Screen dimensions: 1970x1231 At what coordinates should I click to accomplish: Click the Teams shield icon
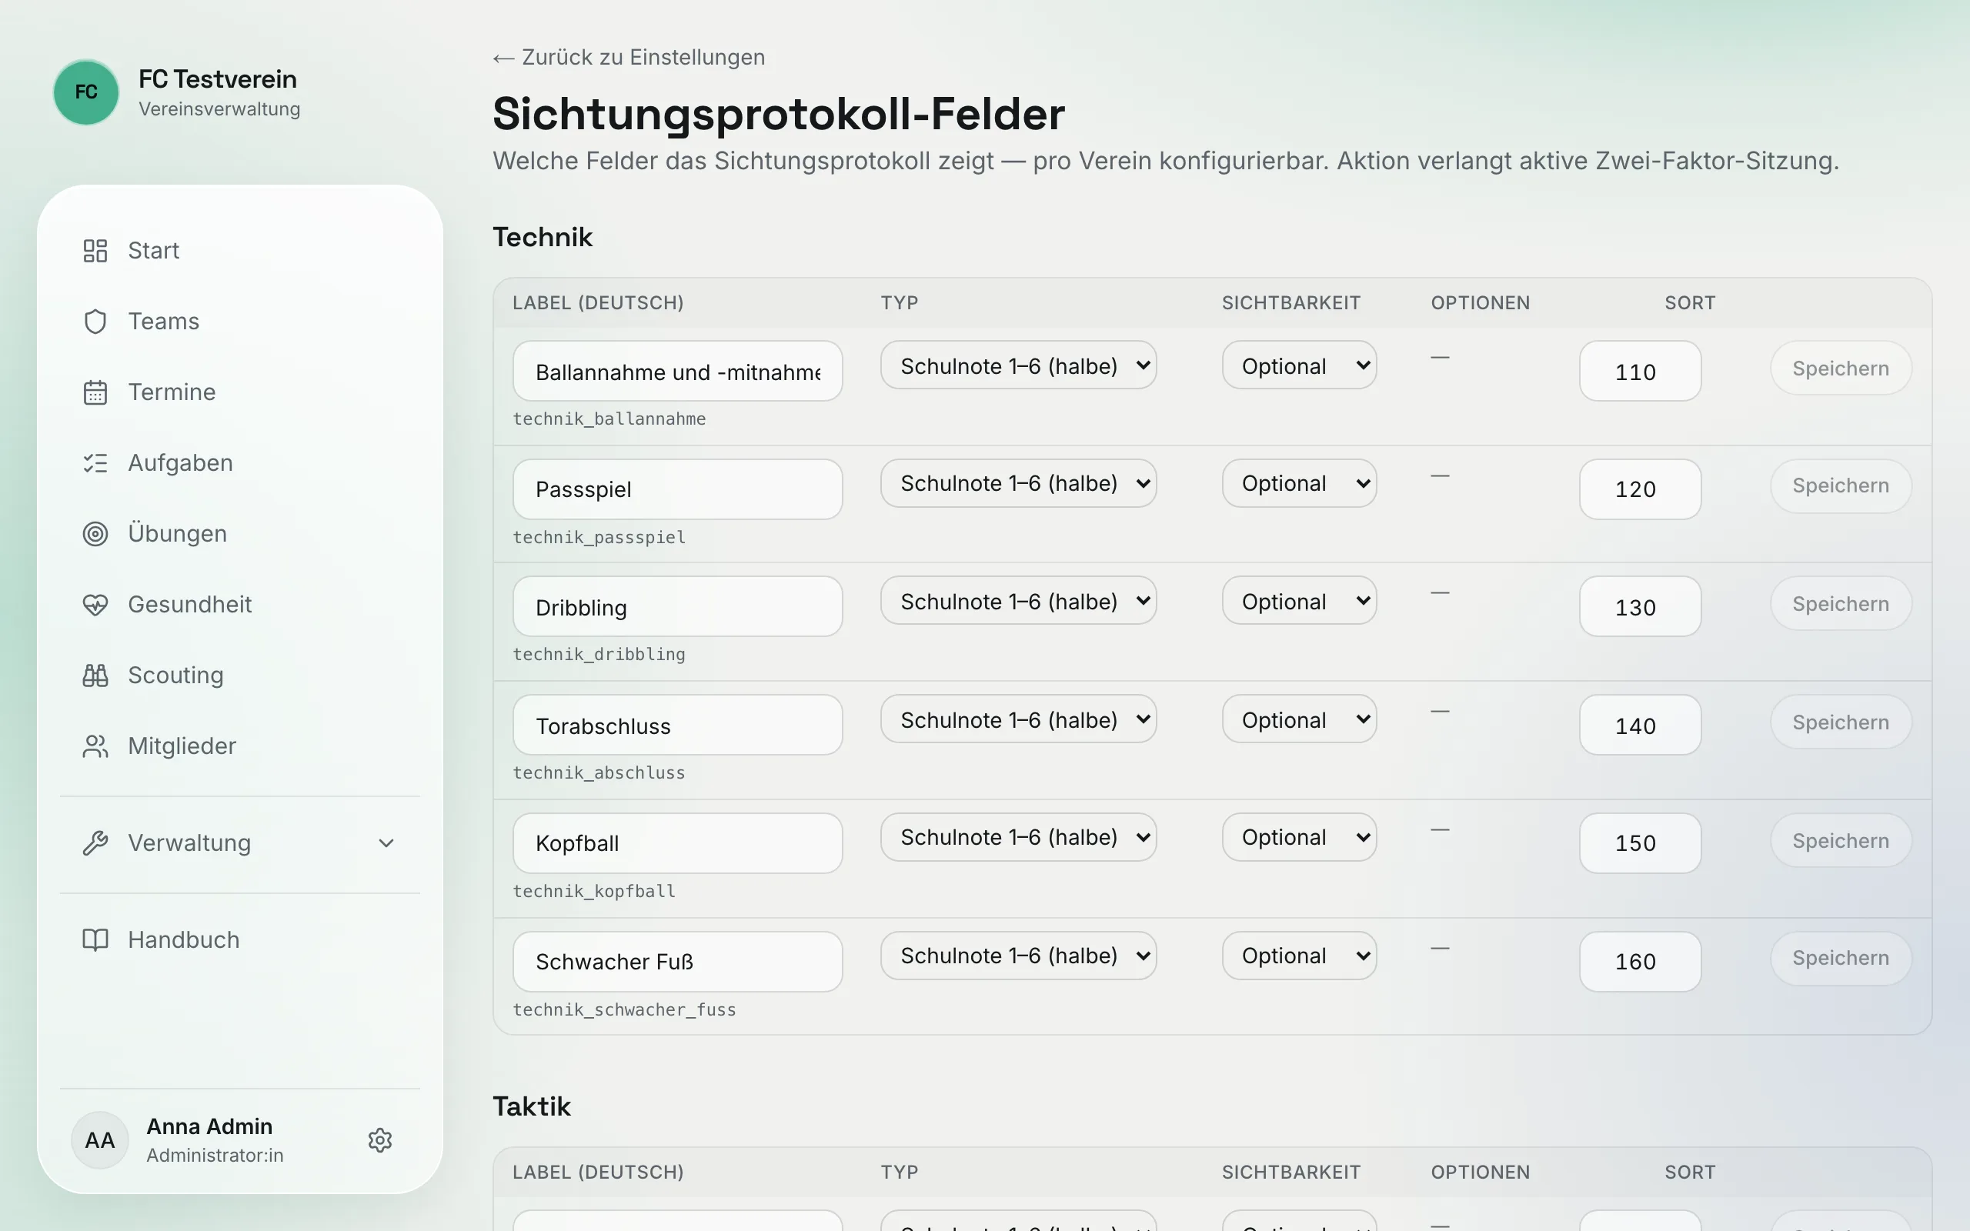tap(95, 322)
